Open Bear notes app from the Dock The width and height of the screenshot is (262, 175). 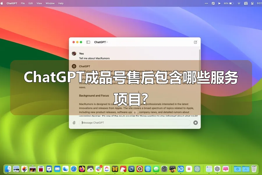tap(123, 169)
